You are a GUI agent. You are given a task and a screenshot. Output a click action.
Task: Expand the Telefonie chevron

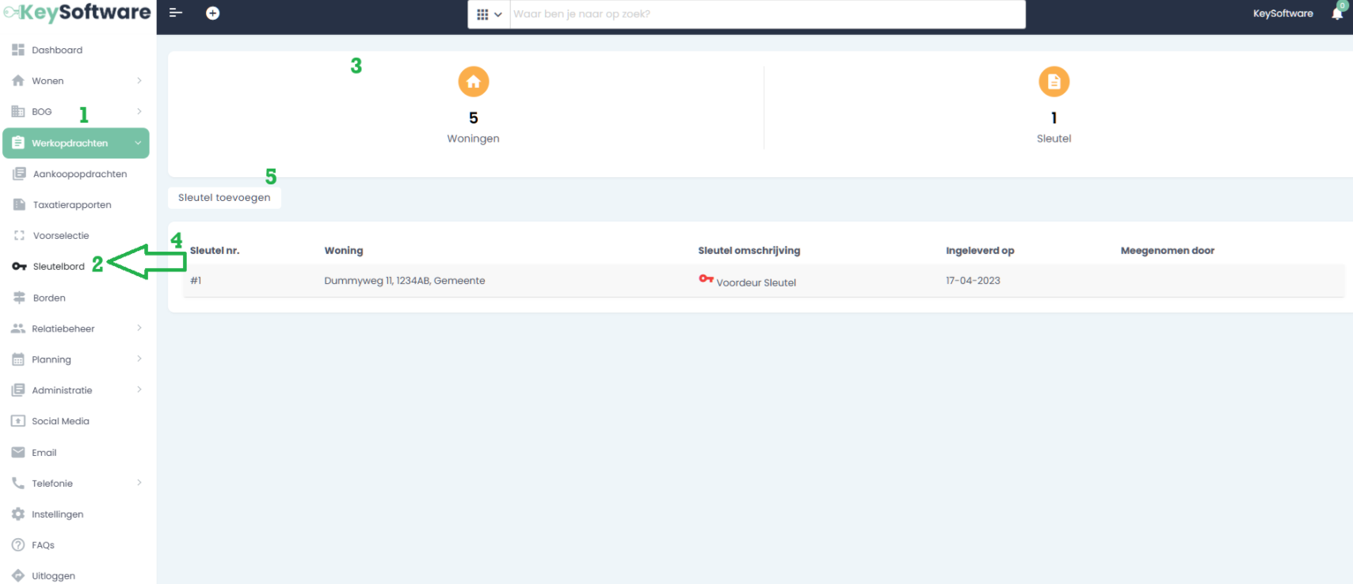pos(139,483)
